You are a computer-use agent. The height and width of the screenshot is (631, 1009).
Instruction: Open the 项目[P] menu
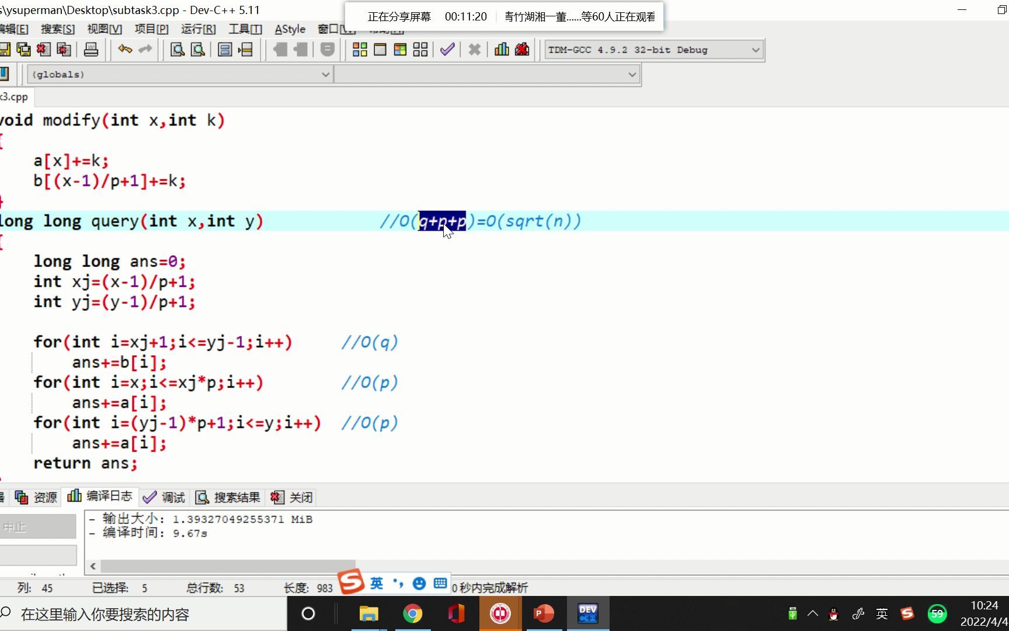click(x=151, y=29)
